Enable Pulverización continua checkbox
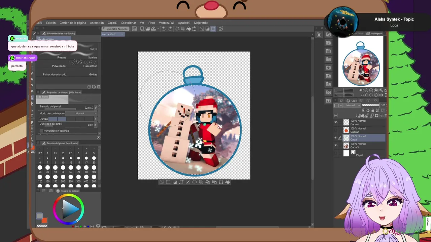 point(41,131)
